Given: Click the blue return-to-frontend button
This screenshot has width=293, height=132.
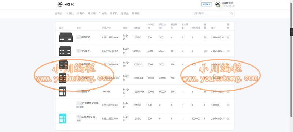Looking at the screenshot, I should coord(207,4).
